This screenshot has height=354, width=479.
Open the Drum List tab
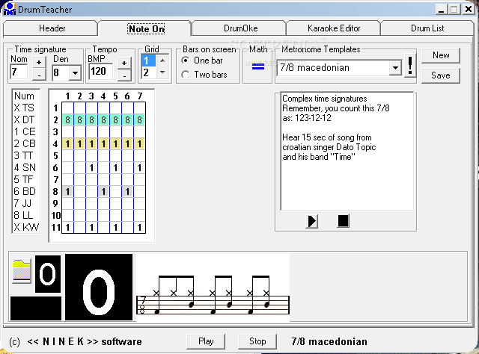[x=427, y=28]
